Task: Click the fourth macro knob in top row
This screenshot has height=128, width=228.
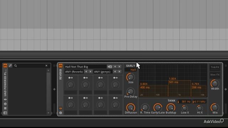Action: coord(115,85)
